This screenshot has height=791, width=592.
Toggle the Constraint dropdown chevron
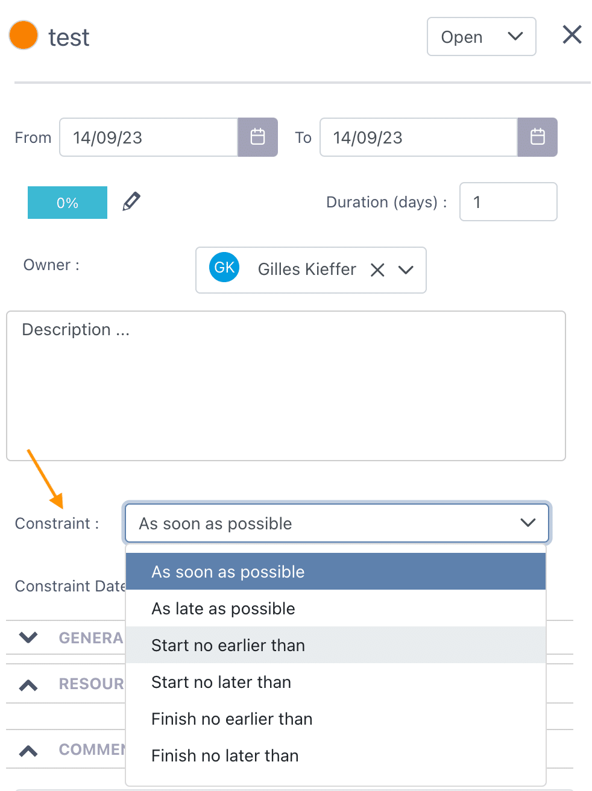tap(528, 523)
